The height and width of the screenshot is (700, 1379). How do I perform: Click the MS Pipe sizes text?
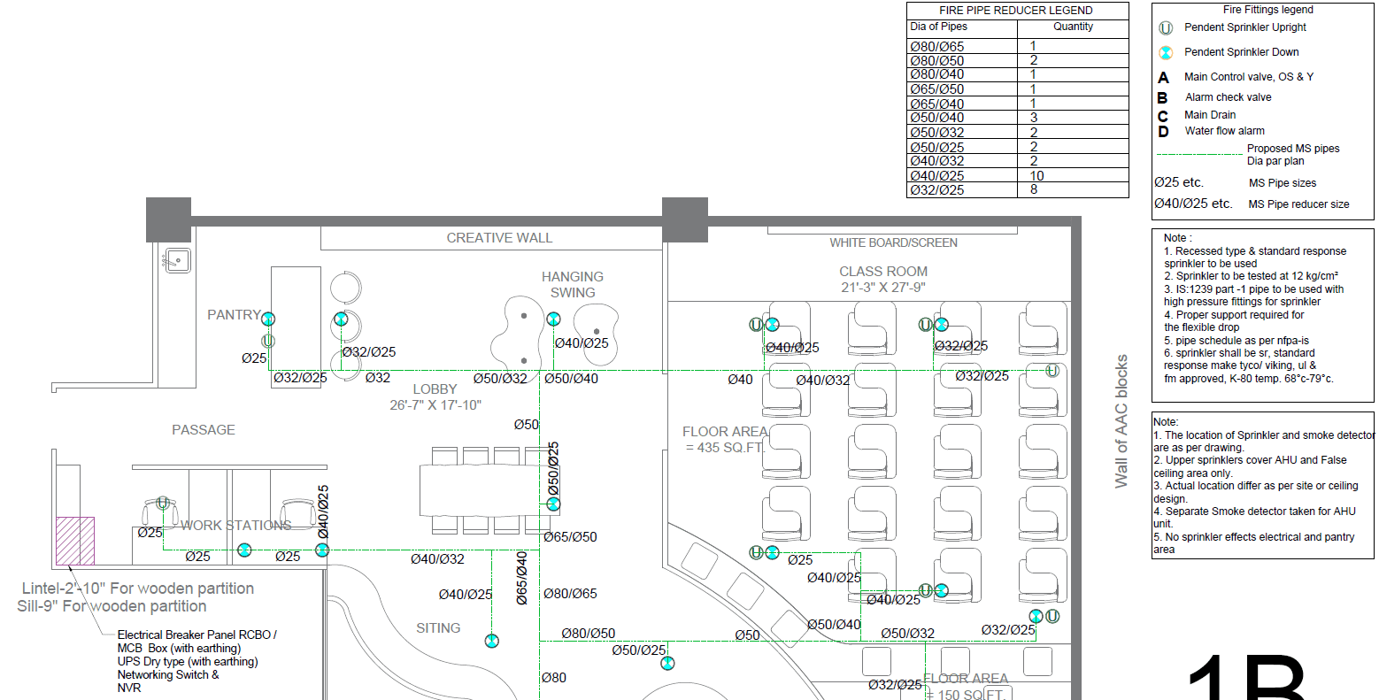click(x=1283, y=183)
